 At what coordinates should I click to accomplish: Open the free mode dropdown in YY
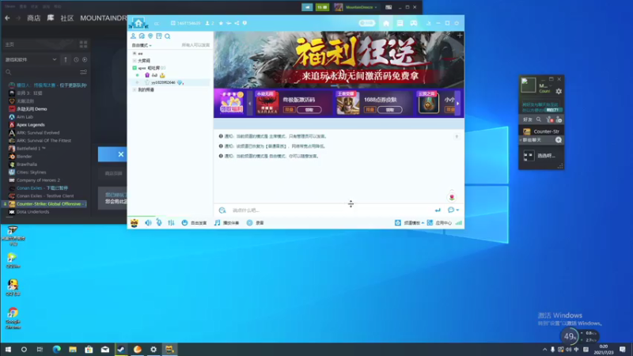pos(142,45)
